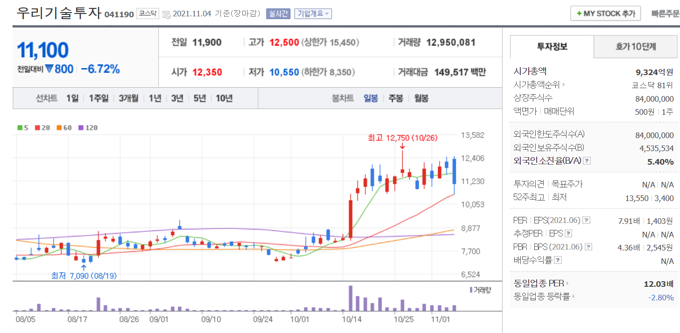Click the 시가총액 value 9,324억원
Screen dimensions: 680x333
(655, 72)
